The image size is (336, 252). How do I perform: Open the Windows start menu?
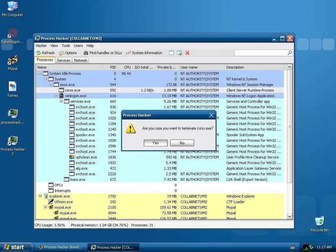pyautogui.click(x=15, y=247)
